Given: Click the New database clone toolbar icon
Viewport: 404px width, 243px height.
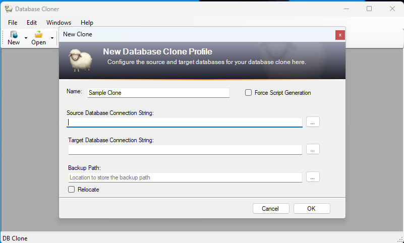Looking at the screenshot, I should click(14, 35).
